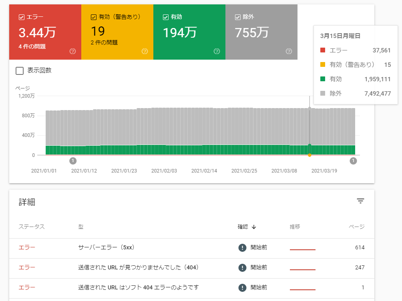
Task: Select the green 有効 194万 card
Action: (x=189, y=32)
